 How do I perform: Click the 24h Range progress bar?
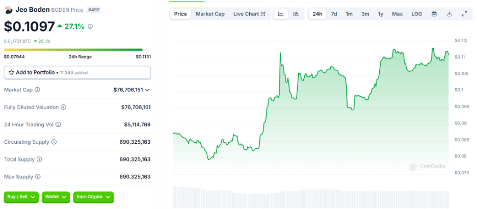77,49
